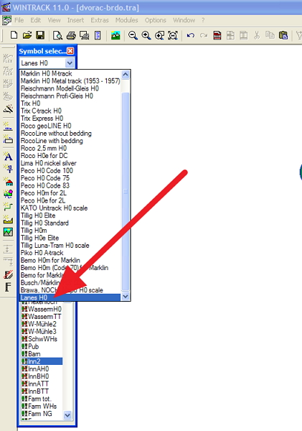Screen dimensions: 302x431
Task: Open a file with the folder icon
Action: [x=27, y=35]
